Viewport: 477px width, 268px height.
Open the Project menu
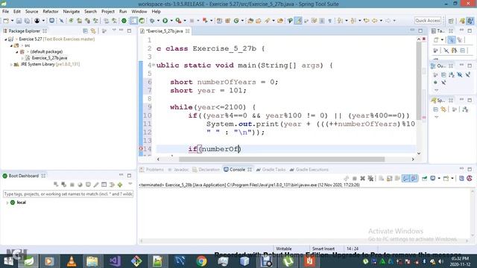(107, 11)
